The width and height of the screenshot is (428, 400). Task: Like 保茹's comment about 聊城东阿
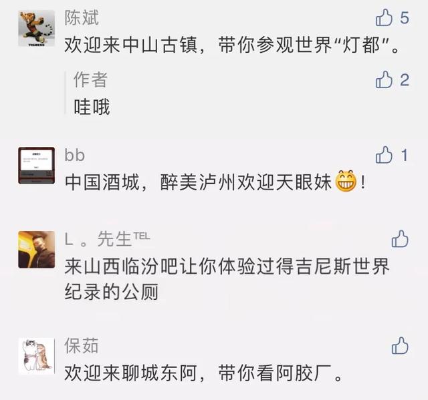pyautogui.click(x=400, y=346)
